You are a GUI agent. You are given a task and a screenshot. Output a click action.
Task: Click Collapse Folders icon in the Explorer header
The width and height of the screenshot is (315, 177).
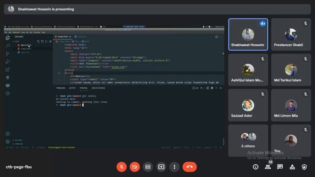coord(50,41)
